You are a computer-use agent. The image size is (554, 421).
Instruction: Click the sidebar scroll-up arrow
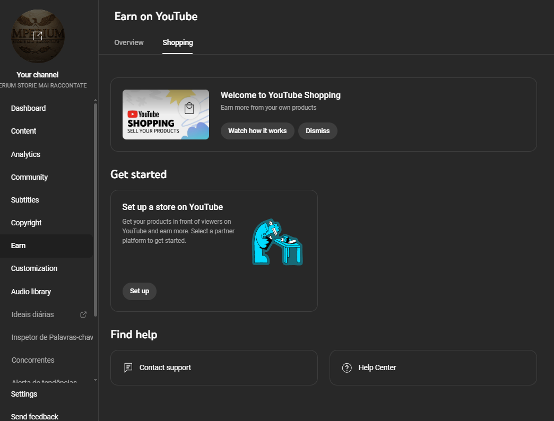(x=96, y=100)
